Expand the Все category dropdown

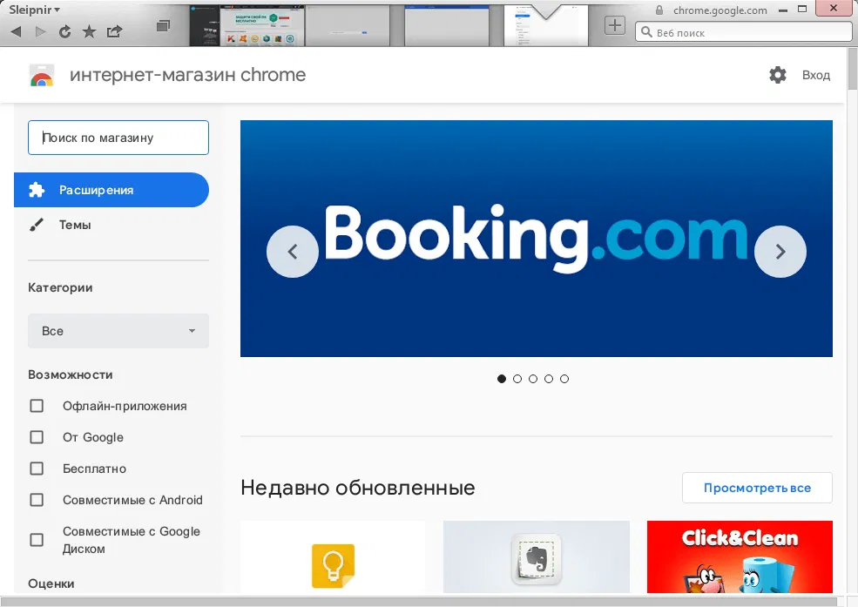pyautogui.click(x=118, y=331)
